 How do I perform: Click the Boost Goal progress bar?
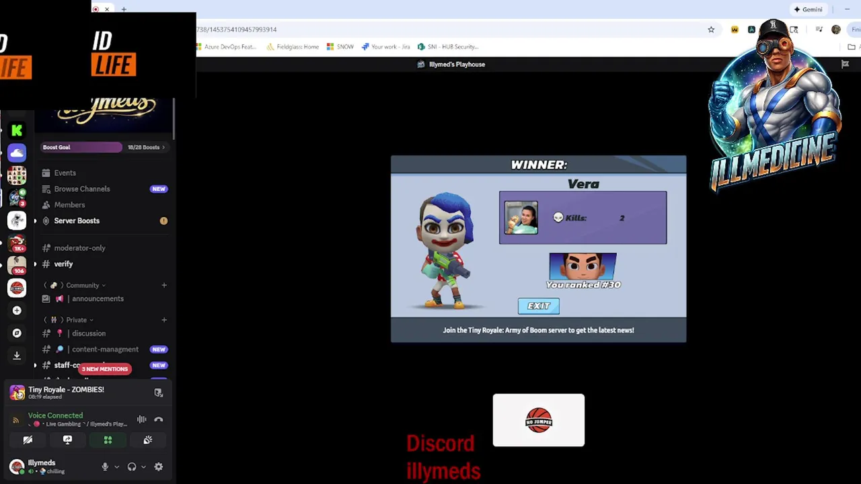(82, 147)
